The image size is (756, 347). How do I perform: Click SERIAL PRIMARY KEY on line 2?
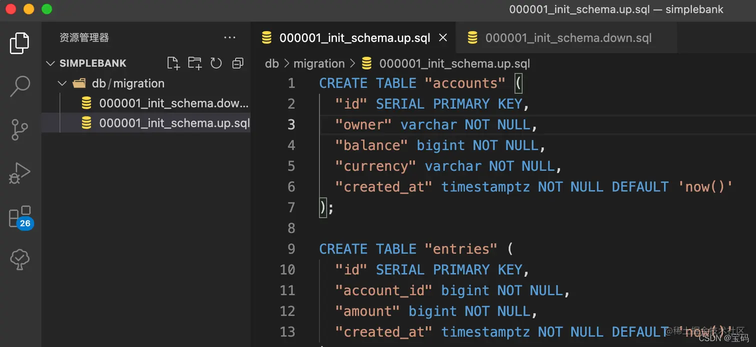tap(449, 104)
